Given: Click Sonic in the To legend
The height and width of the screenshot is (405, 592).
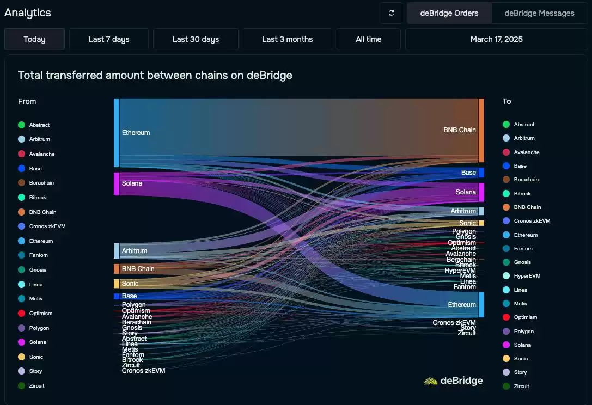Looking at the screenshot, I should pyautogui.click(x=515, y=359).
